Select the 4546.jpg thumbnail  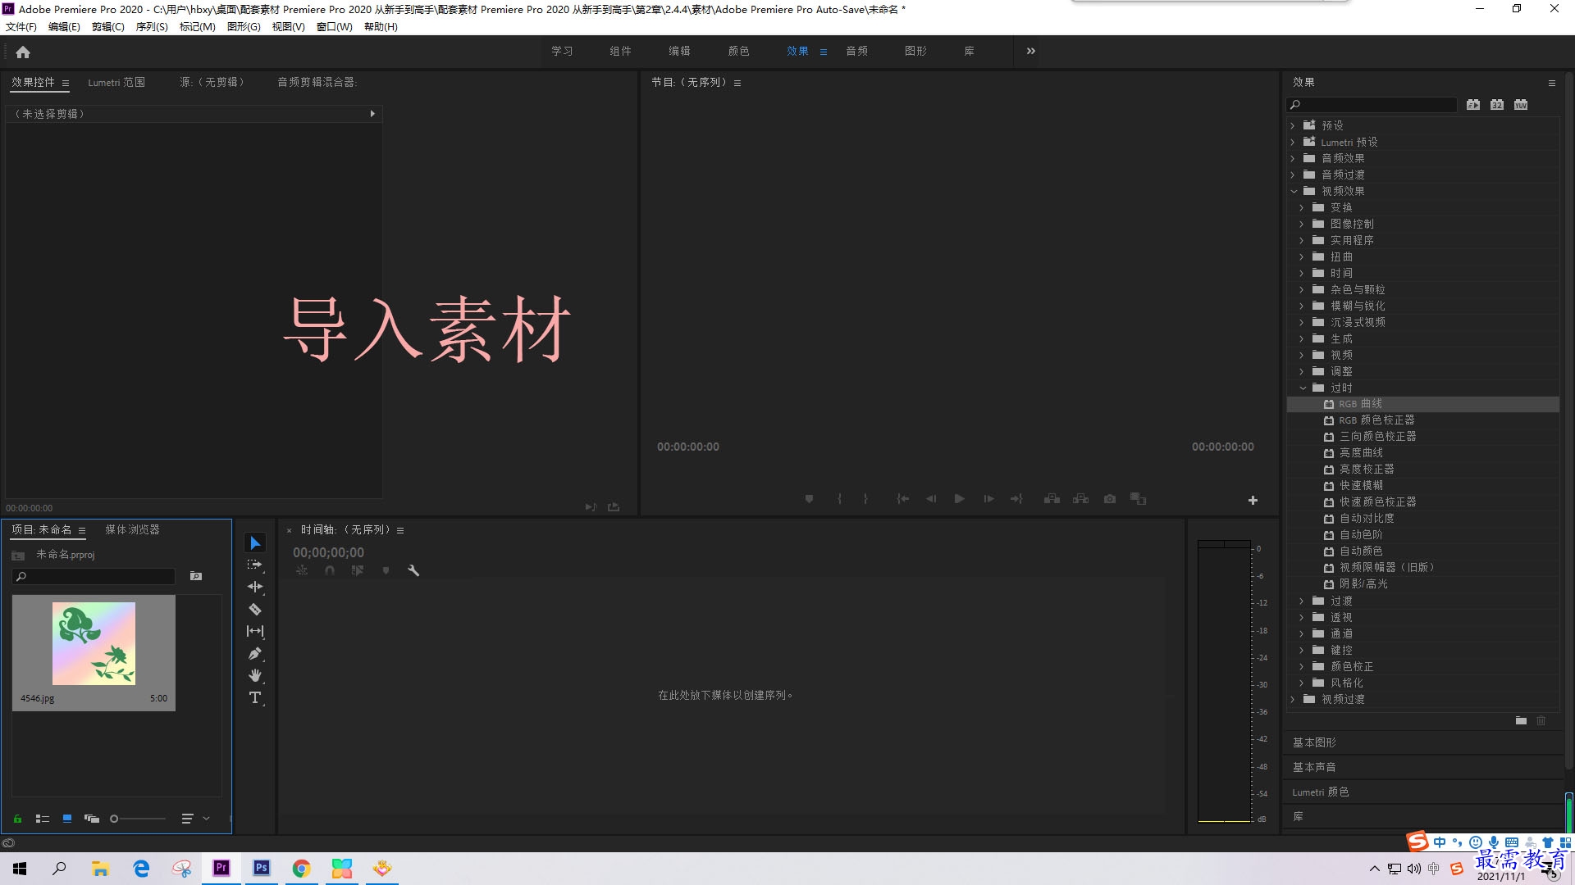point(94,644)
